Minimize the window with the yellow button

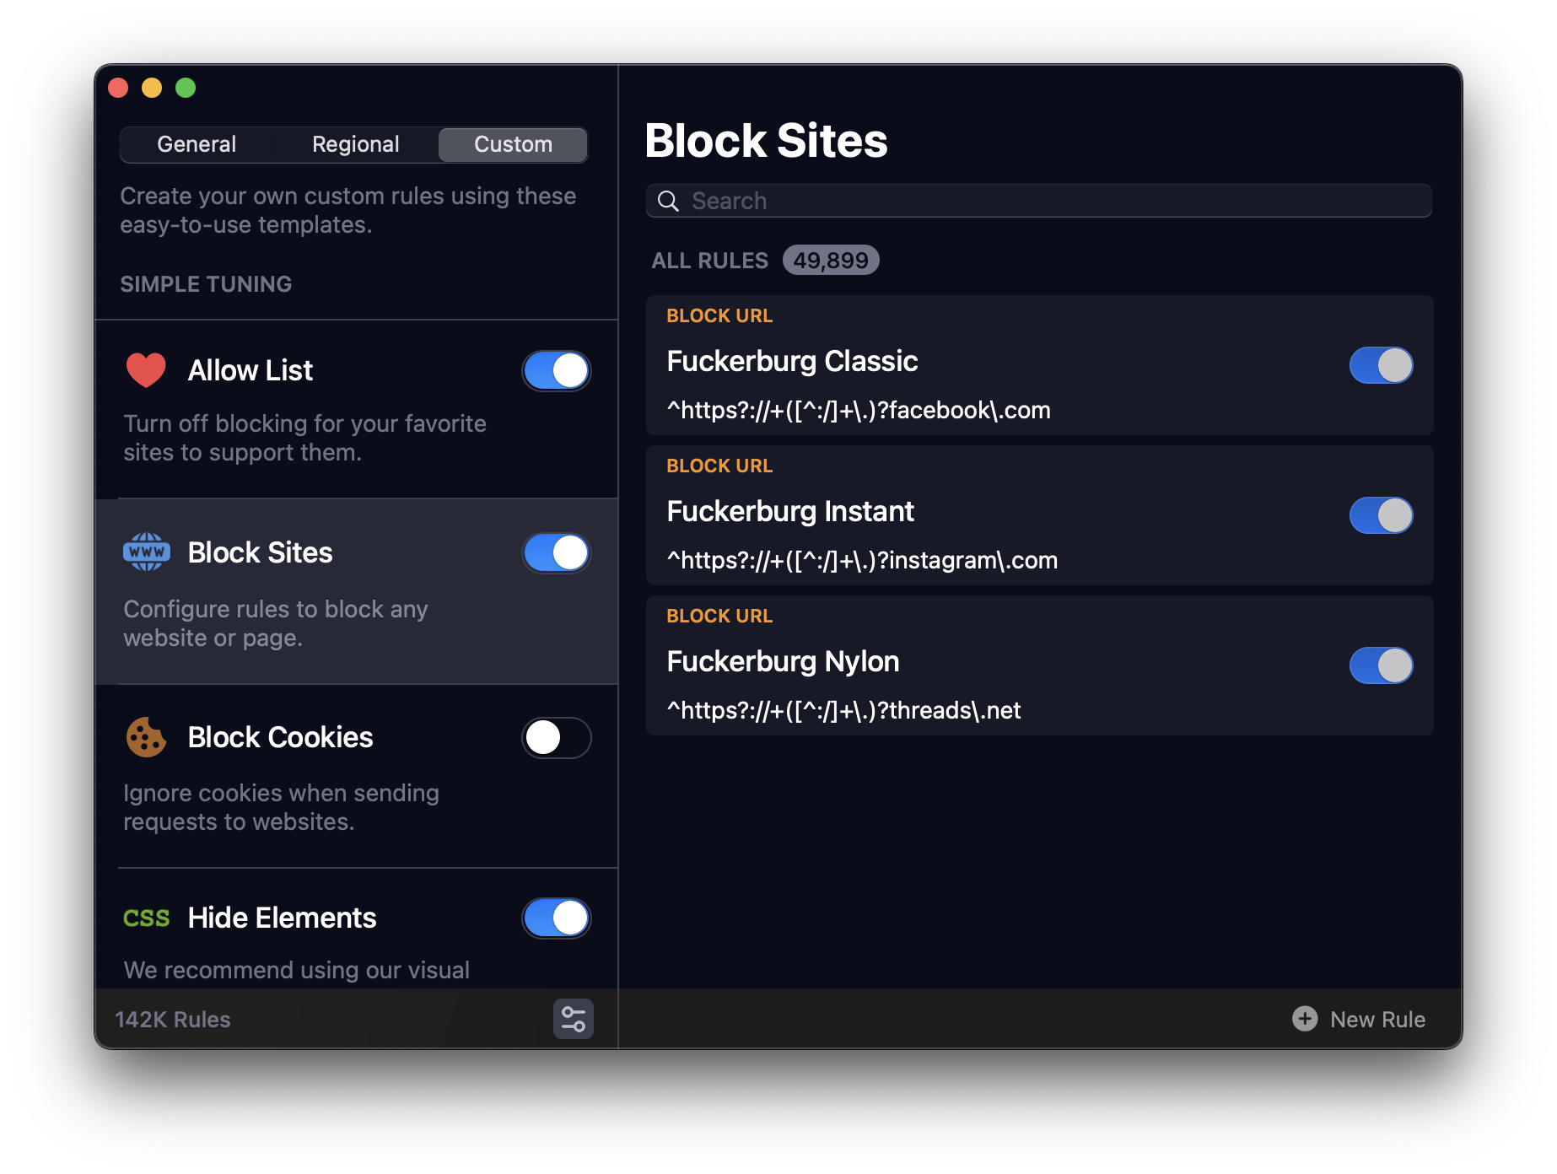click(152, 88)
